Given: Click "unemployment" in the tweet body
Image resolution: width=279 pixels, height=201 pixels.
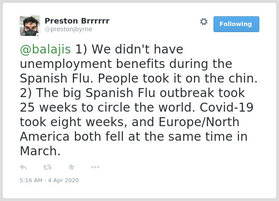Looking at the screenshot, I should (66, 64).
